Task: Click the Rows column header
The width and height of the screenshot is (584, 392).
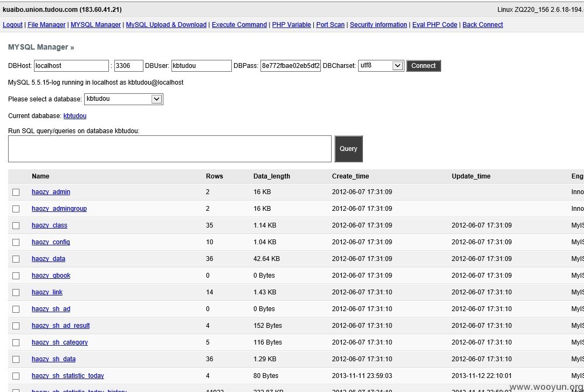Action: (x=215, y=176)
